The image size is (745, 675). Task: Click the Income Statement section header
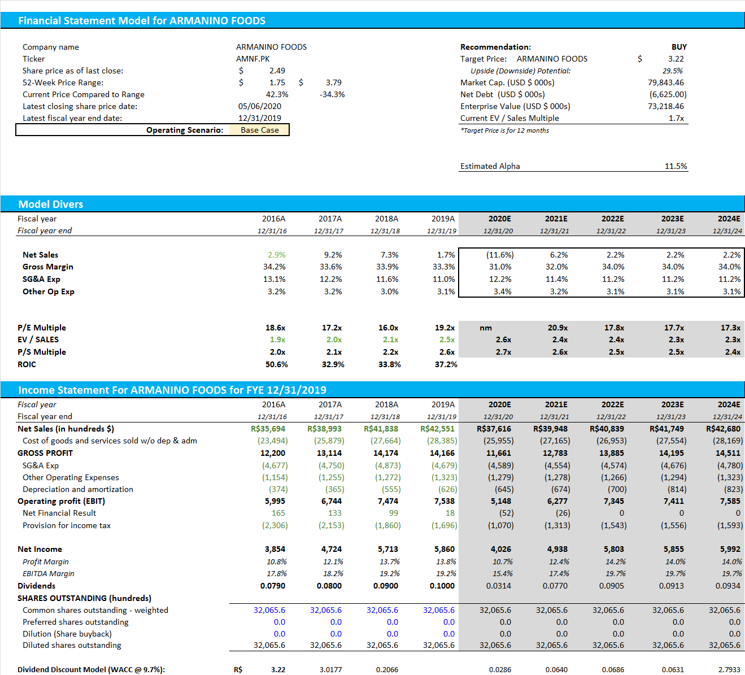373,390
